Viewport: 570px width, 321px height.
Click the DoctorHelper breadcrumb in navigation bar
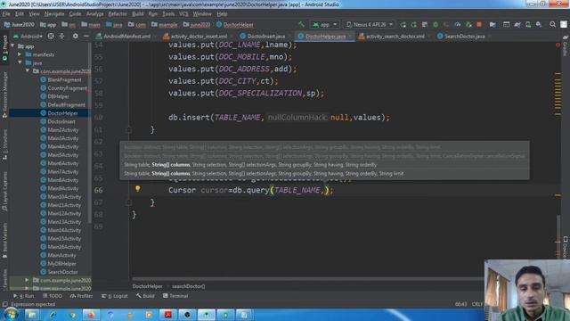235,25
